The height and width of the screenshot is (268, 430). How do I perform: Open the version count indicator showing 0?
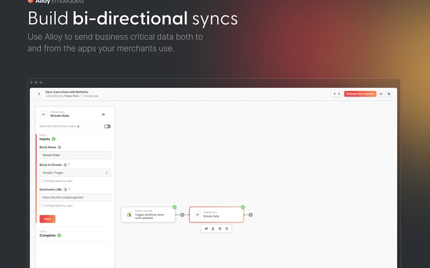click(336, 94)
